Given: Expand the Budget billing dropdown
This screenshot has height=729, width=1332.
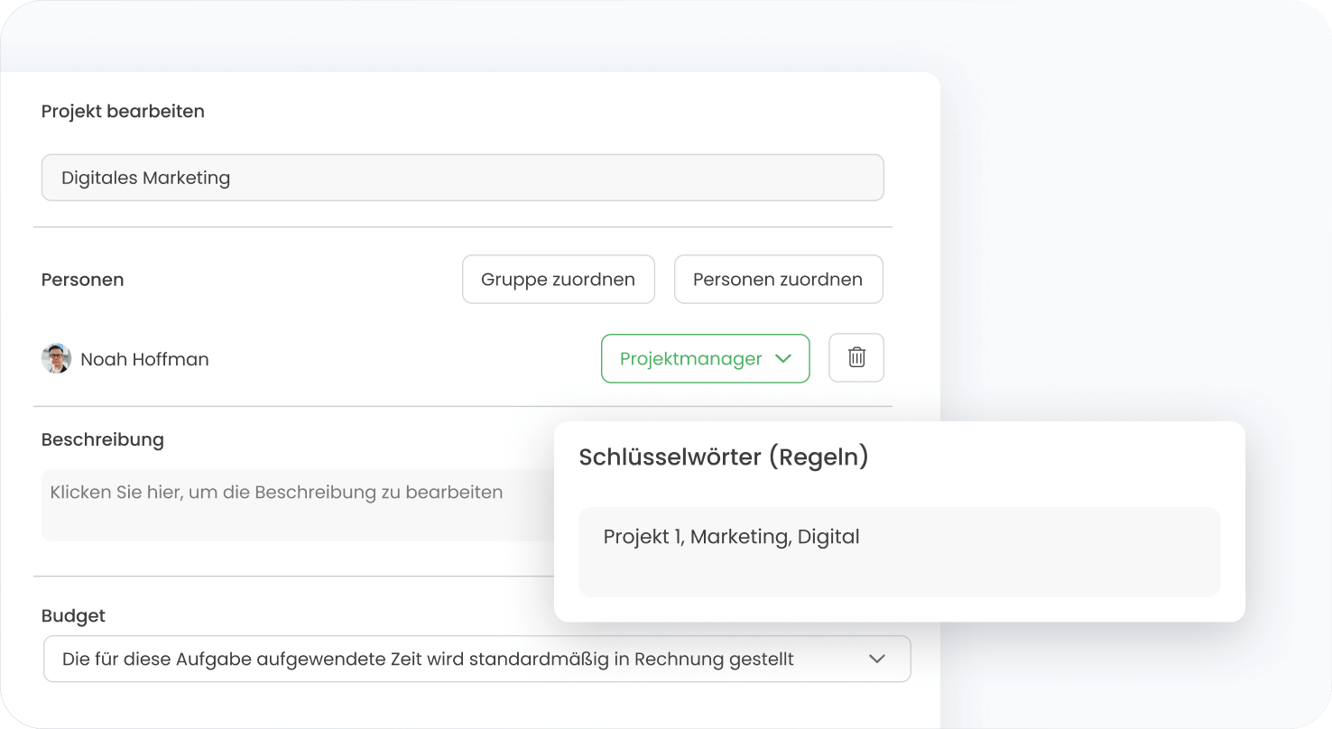Looking at the screenshot, I should point(476,659).
